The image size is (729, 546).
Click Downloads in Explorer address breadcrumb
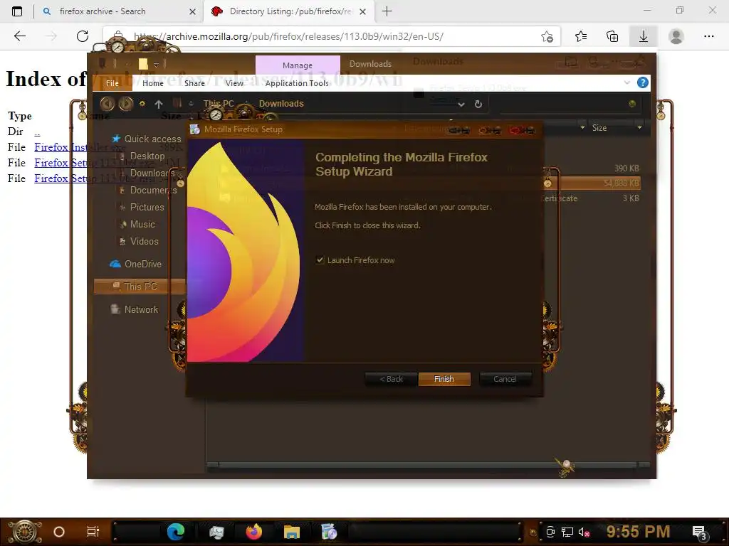(x=280, y=104)
